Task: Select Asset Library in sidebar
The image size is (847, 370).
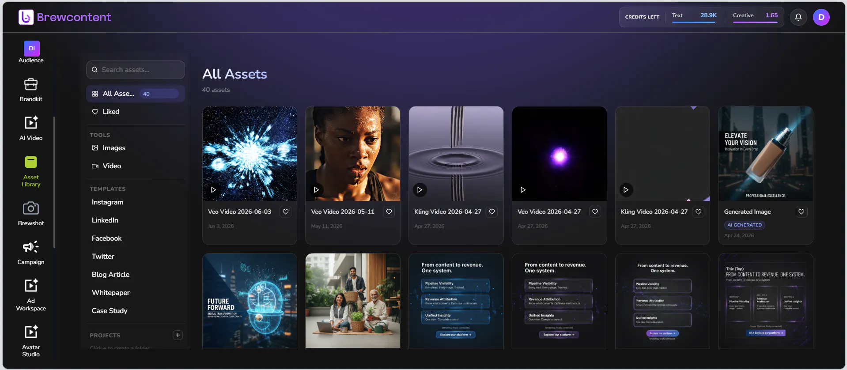Action: (x=31, y=171)
